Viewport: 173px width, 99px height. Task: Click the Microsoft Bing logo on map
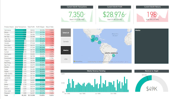point(78,61)
